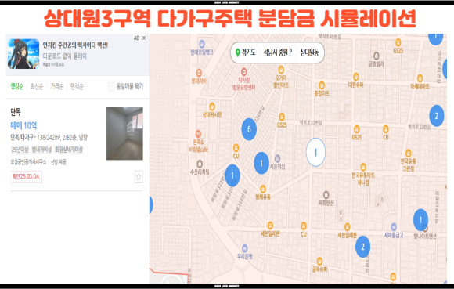This screenshot has width=454, height=289.
Task: Sort listings by 면적순
Action: [x=77, y=86]
